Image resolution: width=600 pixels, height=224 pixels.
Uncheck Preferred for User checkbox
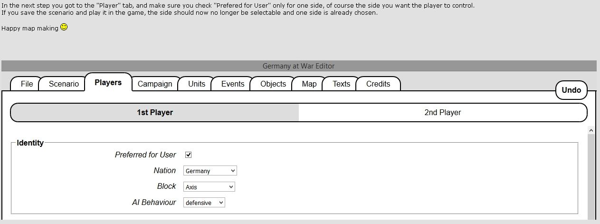coord(188,155)
